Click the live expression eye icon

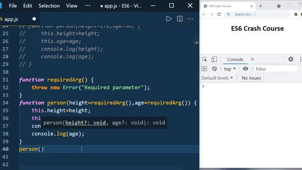[x=245, y=68]
